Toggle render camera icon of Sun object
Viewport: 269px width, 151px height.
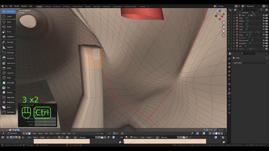coord(266,46)
